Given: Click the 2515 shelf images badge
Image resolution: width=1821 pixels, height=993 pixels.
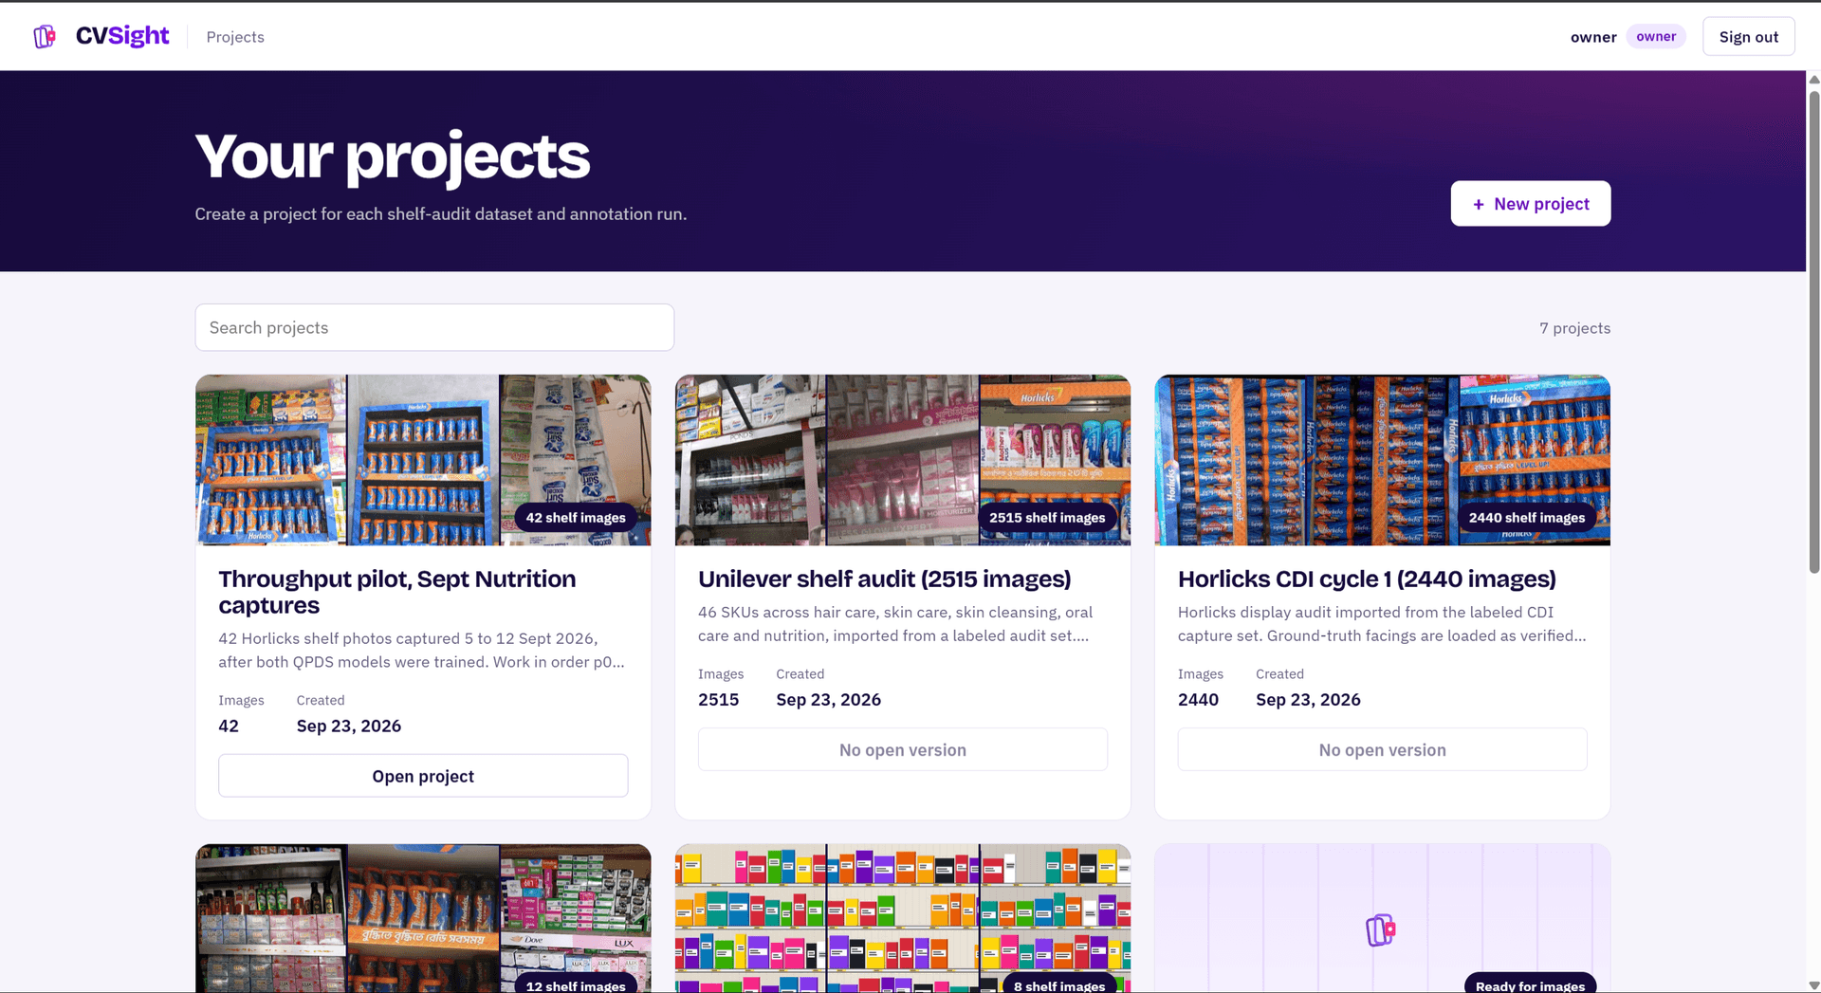Looking at the screenshot, I should [1047, 518].
